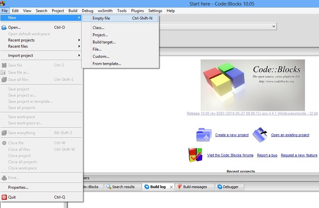Open the Project menu
Viewport: 319px width, 208px height.
pyautogui.click(x=58, y=10)
